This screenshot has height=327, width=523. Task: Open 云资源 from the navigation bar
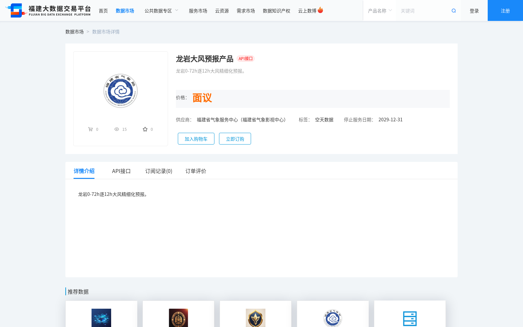tap(222, 11)
